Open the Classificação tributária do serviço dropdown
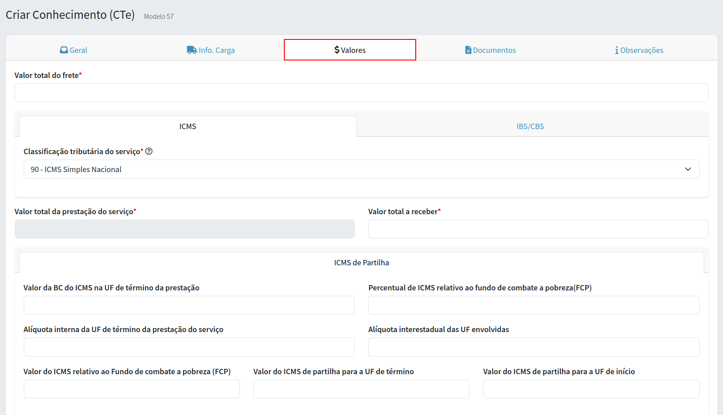The image size is (723, 415). 354,169
